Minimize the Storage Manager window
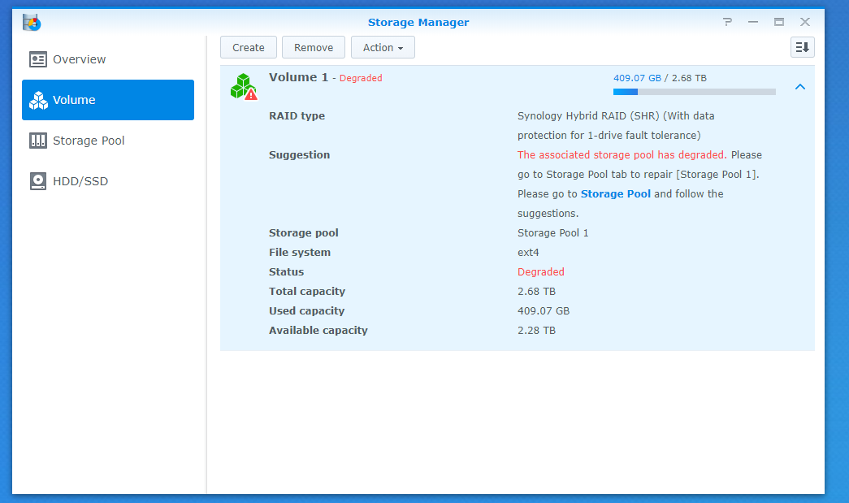The height and width of the screenshot is (503, 849). tap(753, 22)
